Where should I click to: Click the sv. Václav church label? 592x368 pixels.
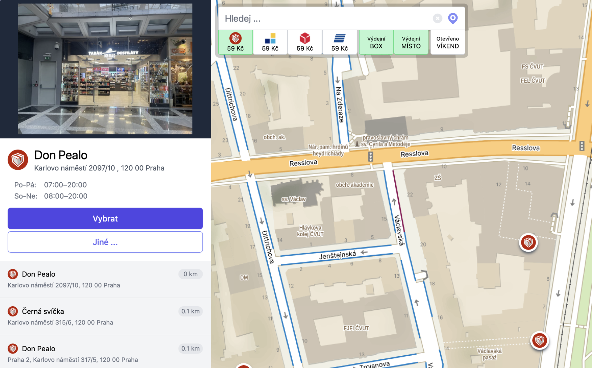coord(294,199)
